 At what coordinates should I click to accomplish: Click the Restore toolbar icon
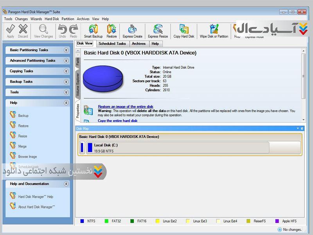coord(112,30)
